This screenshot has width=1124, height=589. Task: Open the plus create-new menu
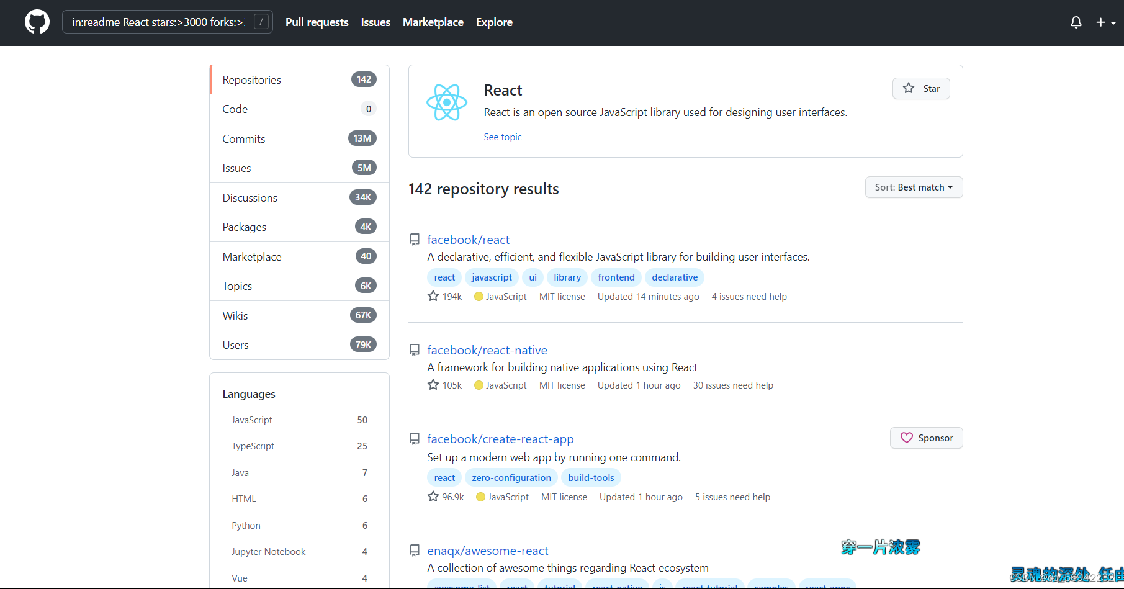pyautogui.click(x=1106, y=22)
